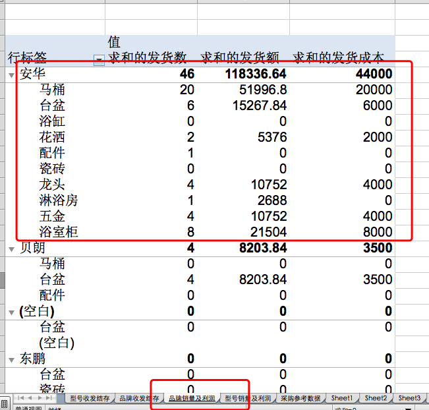Collapse the 安华 brand group
Image resolution: width=429 pixels, height=410 pixels.
pyautogui.click(x=11, y=75)
